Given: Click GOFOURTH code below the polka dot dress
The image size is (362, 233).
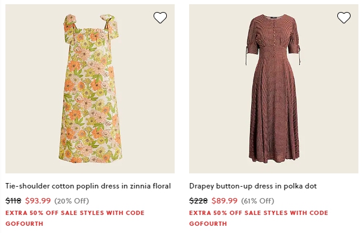Looking at the screenshot, I should click(x=208, y=223).
